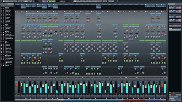Select Cues source for Cue2 - VOCA
The height and width of the screenshot is (102, 182).
[173, 12]
